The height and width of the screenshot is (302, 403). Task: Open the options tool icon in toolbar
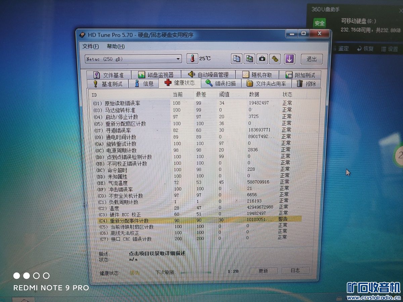tap(275, 59)
